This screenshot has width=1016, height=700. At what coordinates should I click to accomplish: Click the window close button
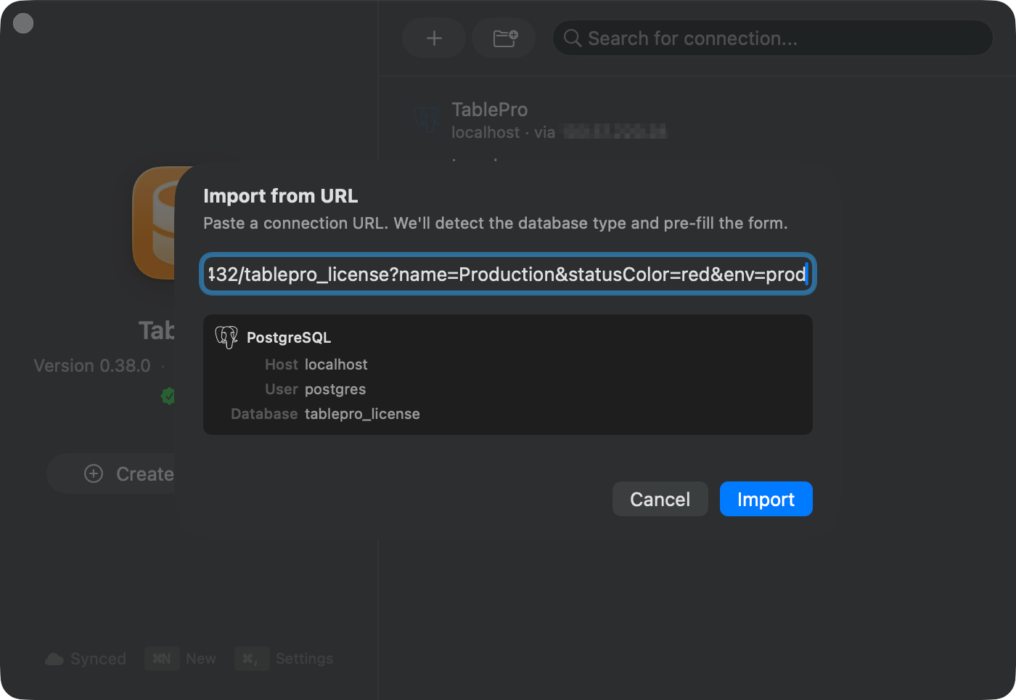pyautogui.click(x=23, y=23)
